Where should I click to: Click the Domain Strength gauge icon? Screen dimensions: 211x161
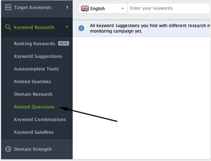[x=8, y=149]
